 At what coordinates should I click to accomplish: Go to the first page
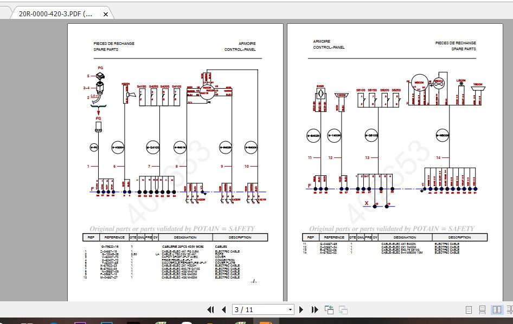tap(211, 309)
